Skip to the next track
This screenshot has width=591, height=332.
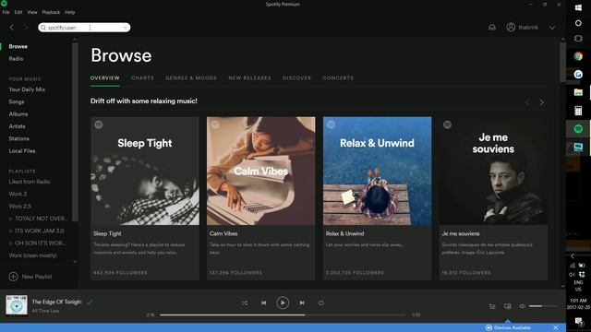click(302, 303)
